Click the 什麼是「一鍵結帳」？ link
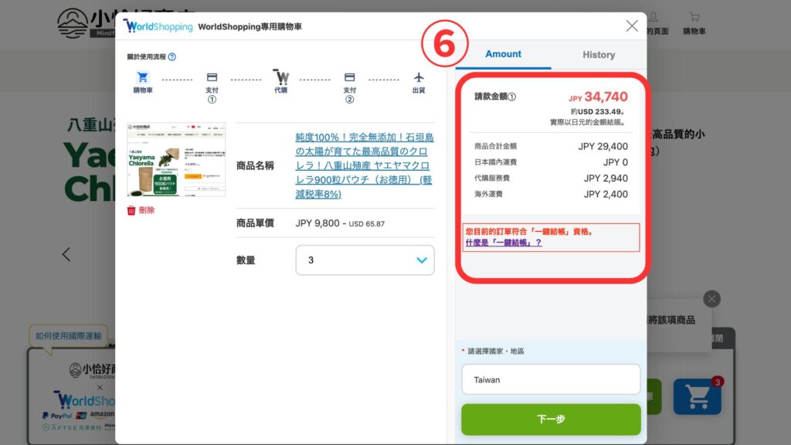This screenshot has width=791, height=445. 503,243
